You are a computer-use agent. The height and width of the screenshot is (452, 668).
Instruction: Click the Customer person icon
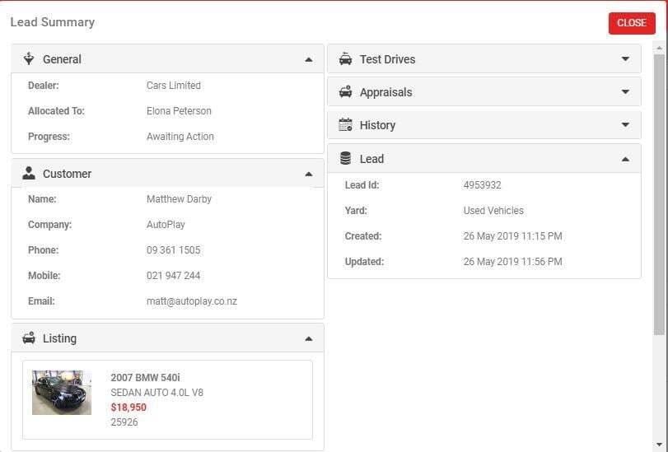point(29,174)
